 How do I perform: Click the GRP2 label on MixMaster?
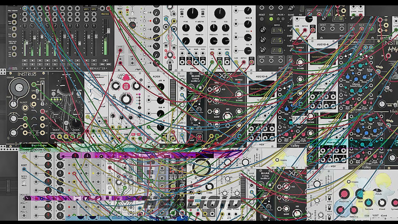click(x=94, y=9)
